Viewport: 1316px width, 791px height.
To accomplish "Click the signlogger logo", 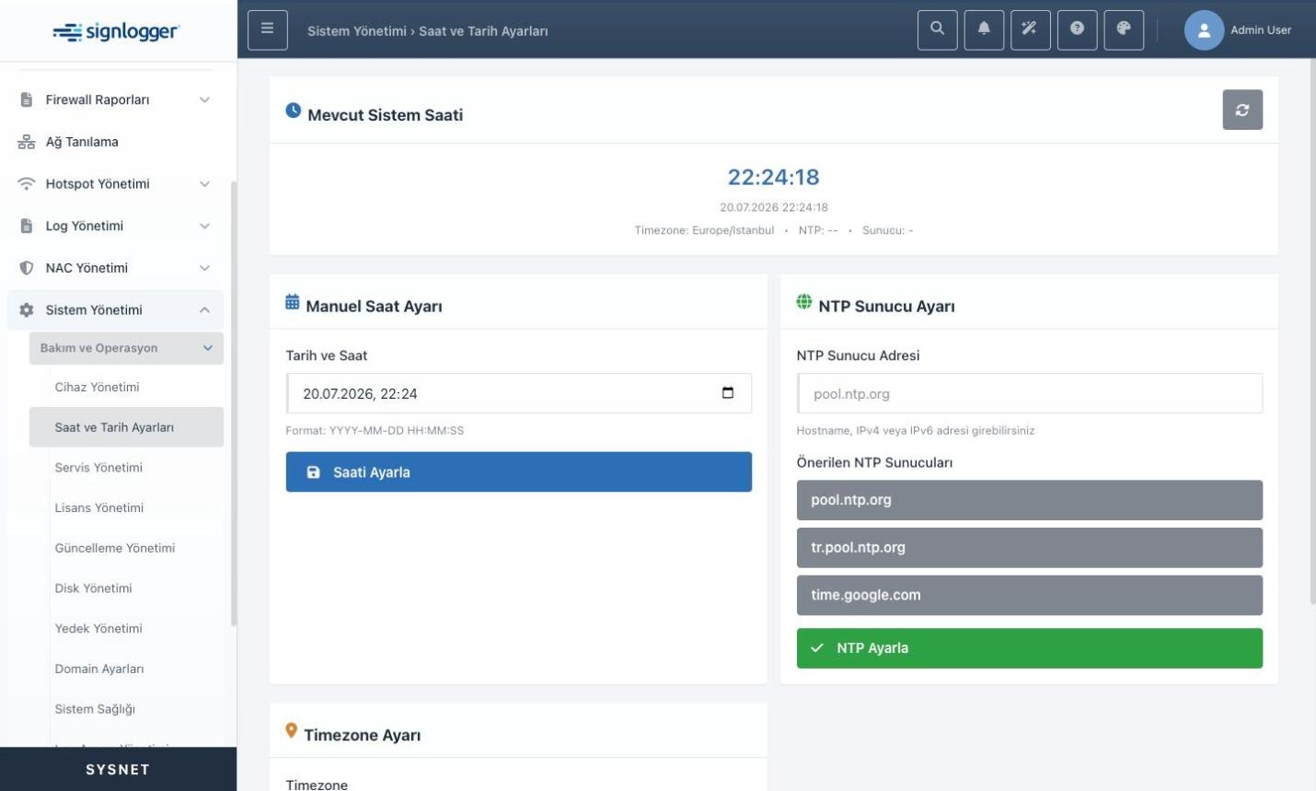I will pyautogui.click(x=117, y=31).
